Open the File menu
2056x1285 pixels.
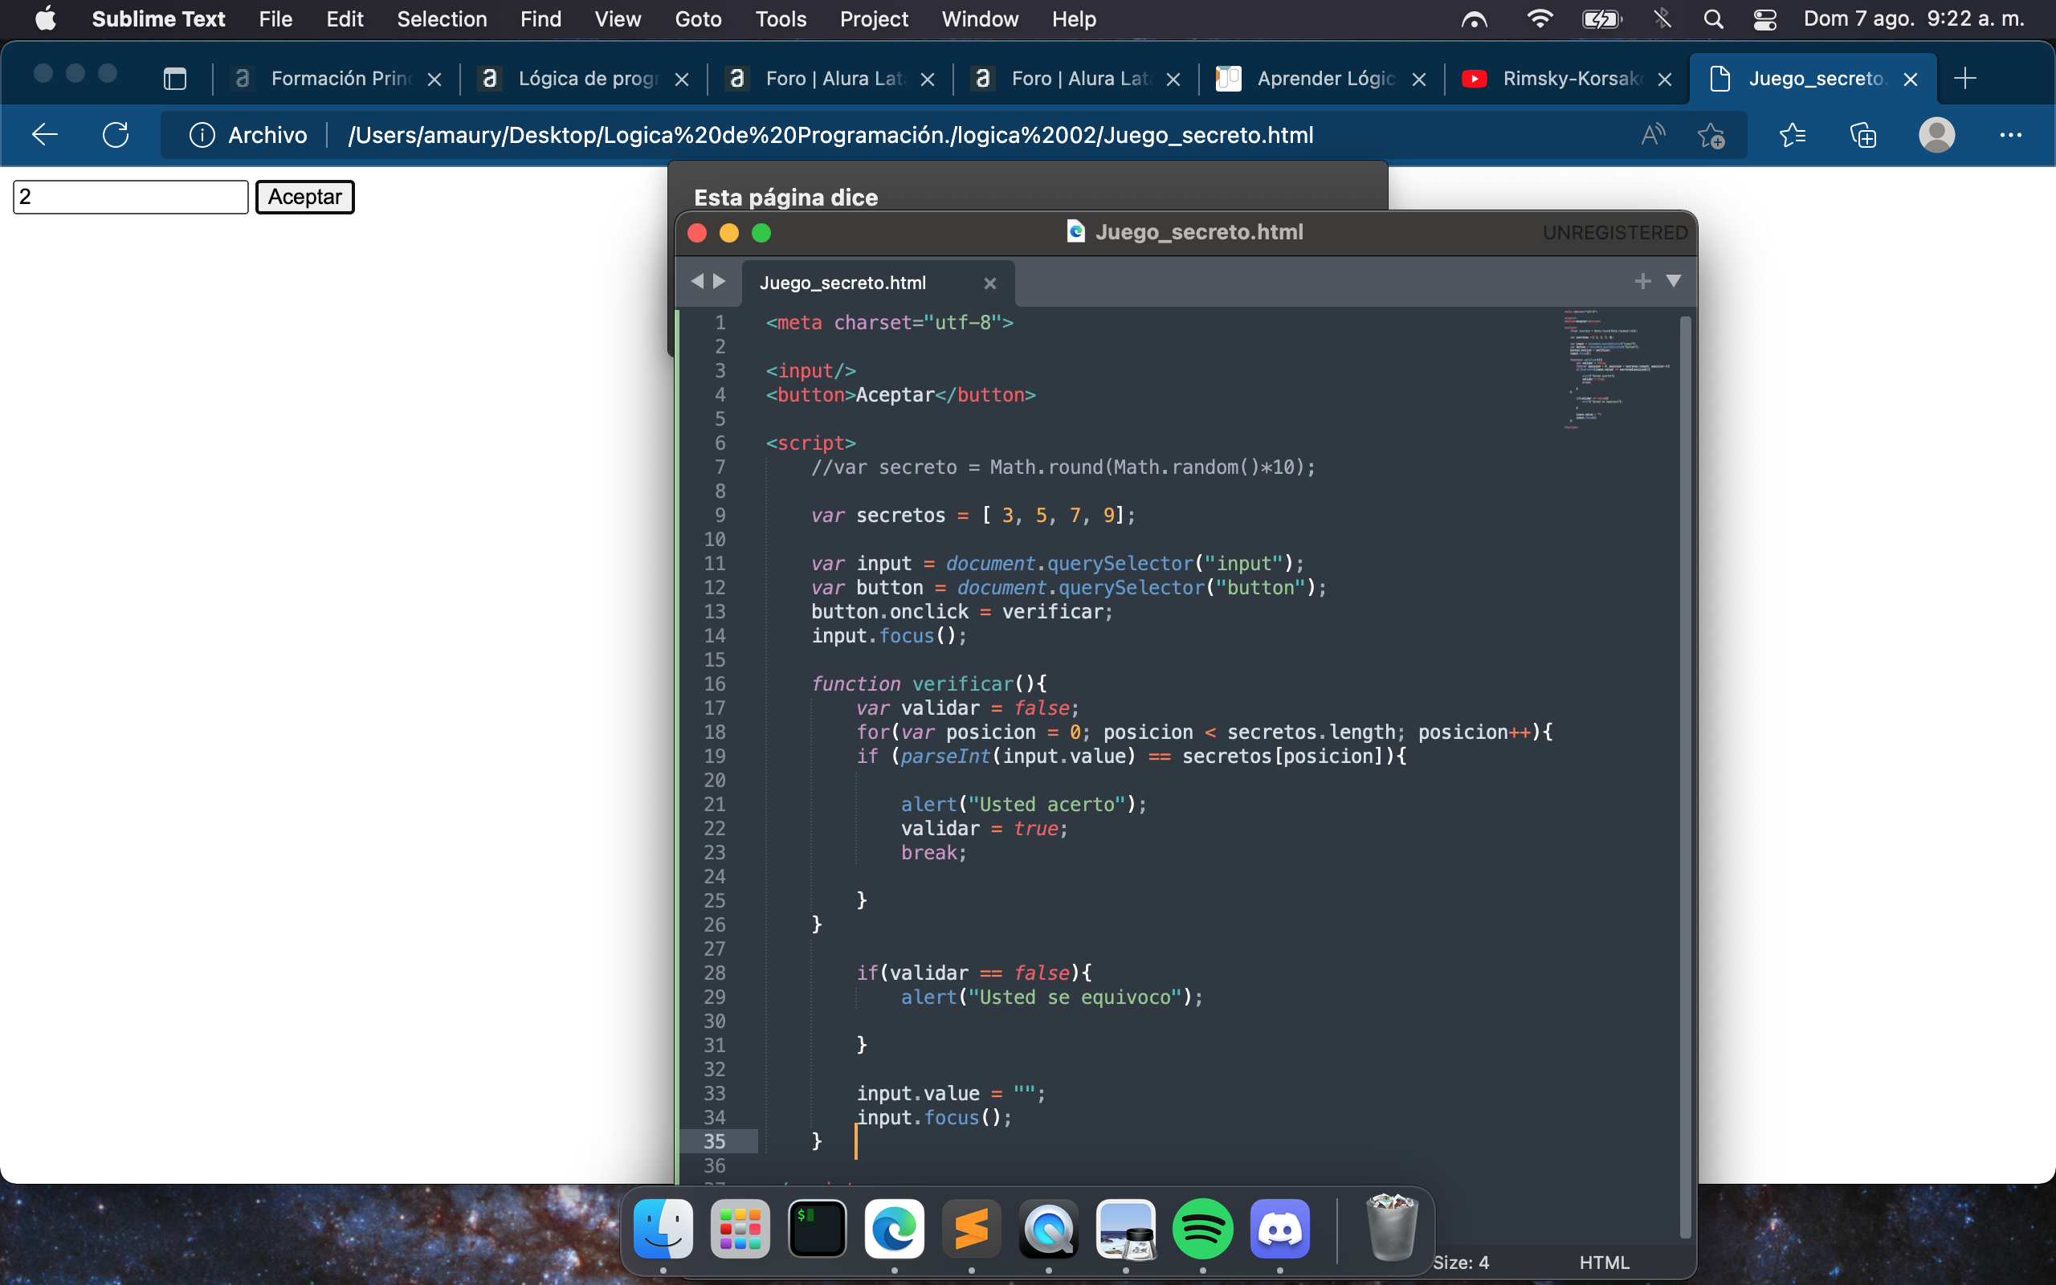pos(275,18)
